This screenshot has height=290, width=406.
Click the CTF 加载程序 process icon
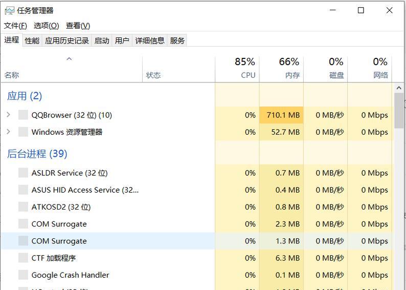(x=23, y=258)
